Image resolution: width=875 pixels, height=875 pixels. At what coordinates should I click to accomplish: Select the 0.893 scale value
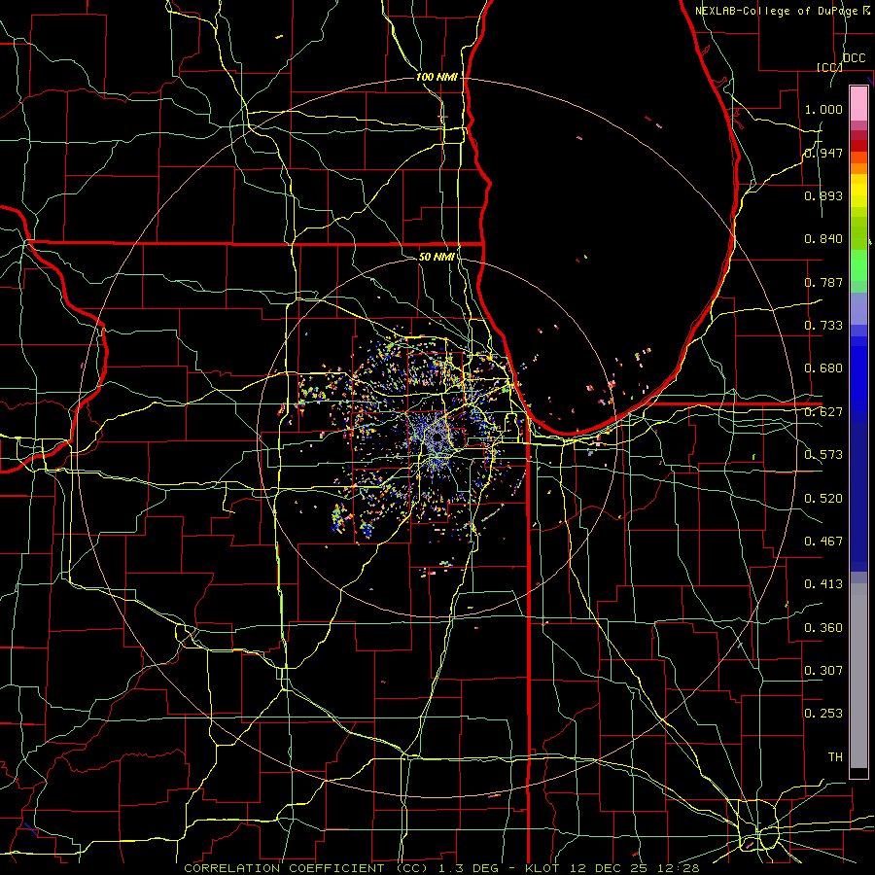coord(823,195)
